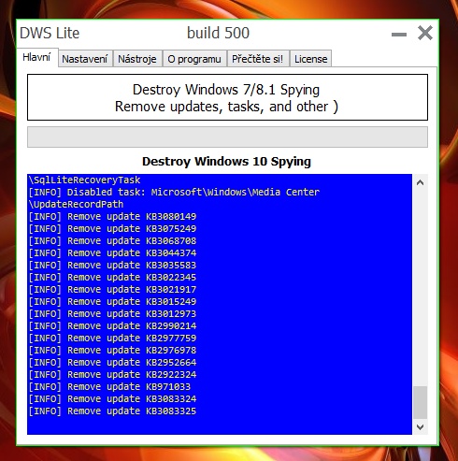Open the Přečtěte si! tab
The image size is (458, 461).
[258, 59]
